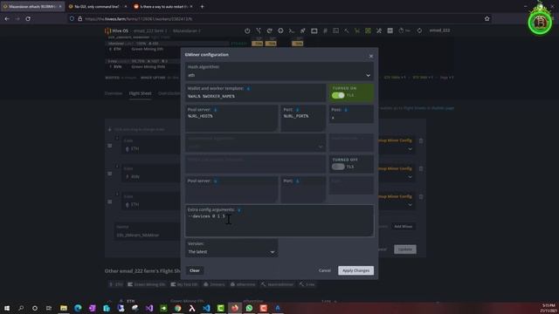Click the drag handle of the RVN row
Viewport: 559px width, 314px height.
(x=110, y=174)
